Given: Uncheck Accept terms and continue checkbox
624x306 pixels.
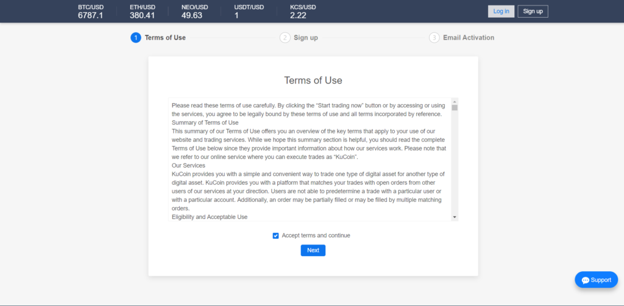Looking at the screenshot, I should [x=275, y=235].
